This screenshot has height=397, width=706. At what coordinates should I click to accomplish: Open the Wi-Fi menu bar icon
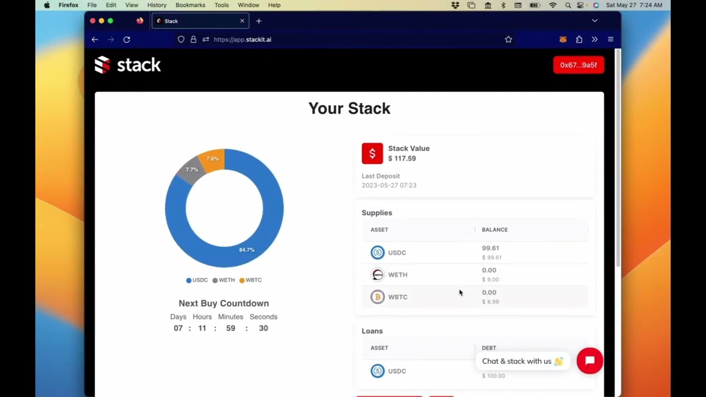553,5
